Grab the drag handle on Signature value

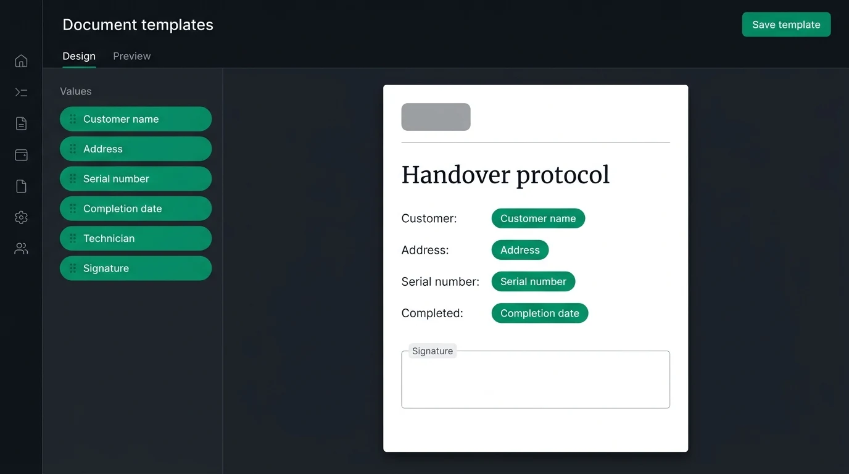click(x=73, y=268)
